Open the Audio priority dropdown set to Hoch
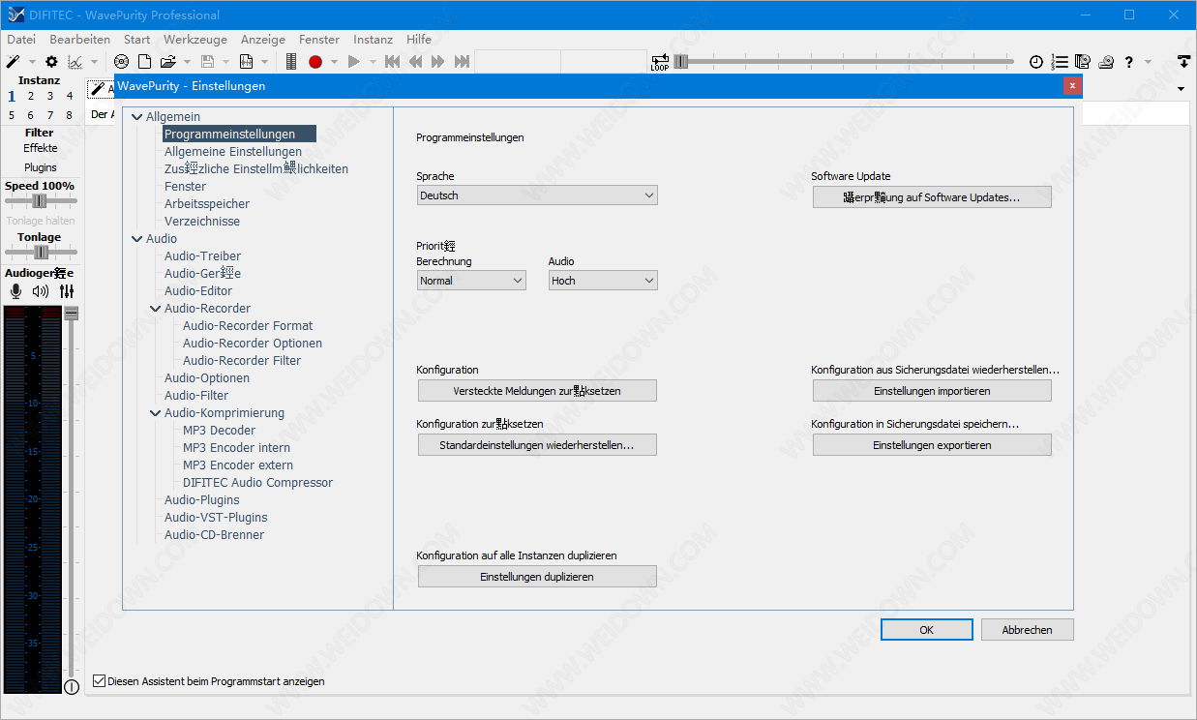 click(x=602, y=281)
